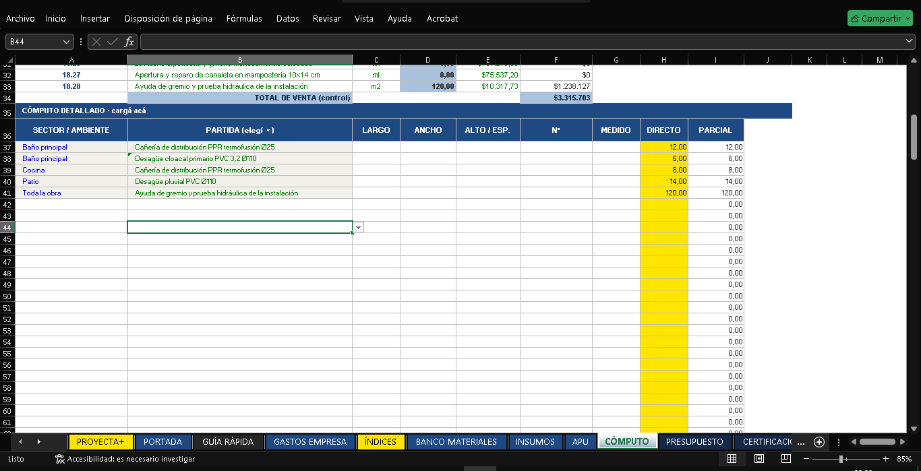The width and height of the screenshot is (921, 471).
Task: Click the zoom in plus icon
Action: [x=886, y=459]
